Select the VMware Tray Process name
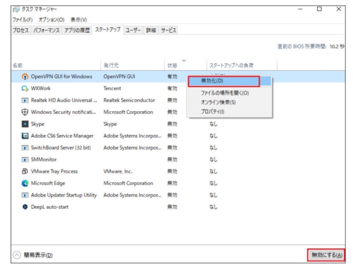 tap(55, 171)
